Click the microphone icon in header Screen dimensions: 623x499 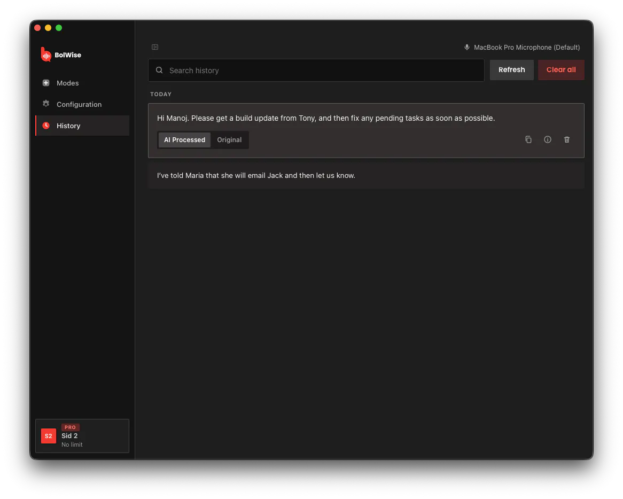[467, 47]
